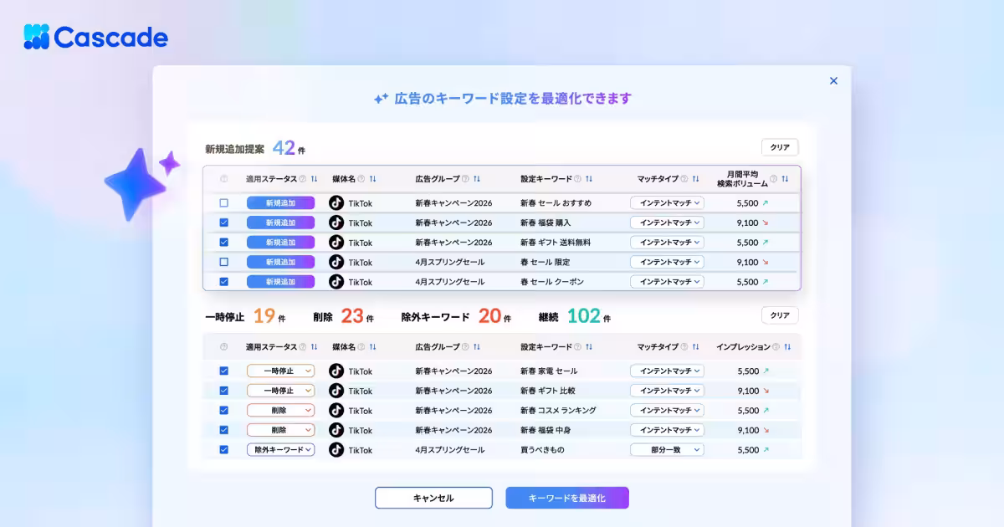Click the sort icon on 月間平均検索ボリューム column
The image size is (1004, 527).
784,178
